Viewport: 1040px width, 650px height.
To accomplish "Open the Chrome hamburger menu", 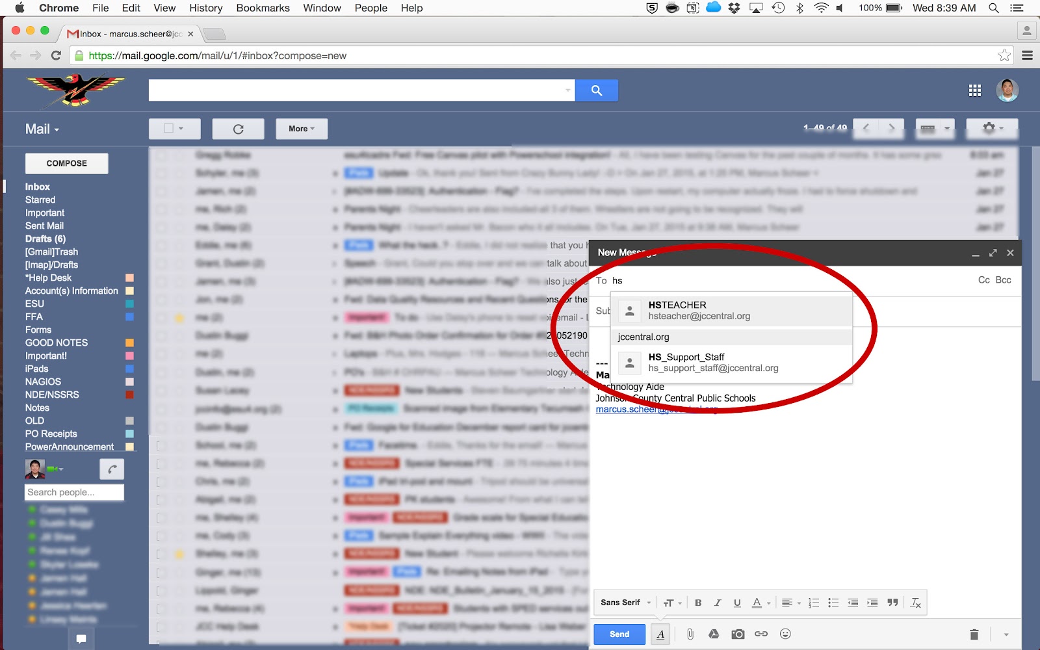I will [x=1027, y=55].
